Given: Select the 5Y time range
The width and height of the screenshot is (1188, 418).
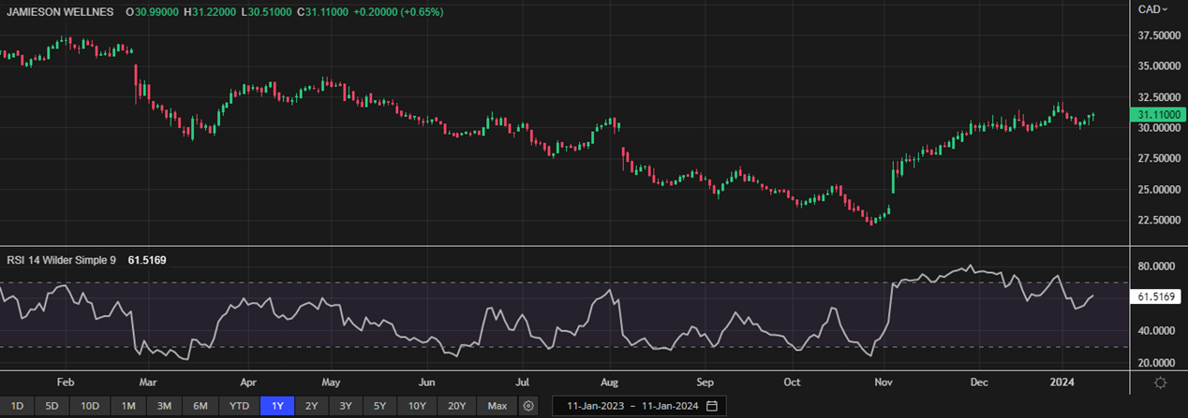Looking at the screenshot, I should click(379, 406).
